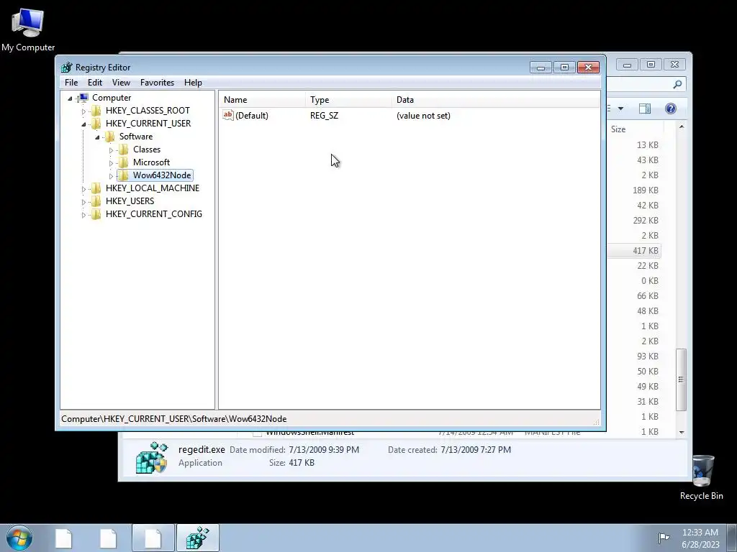The width and height of the screenshot is (737, 552).
Task: Click the Size column header in Explorer
Action: (635, 129)
